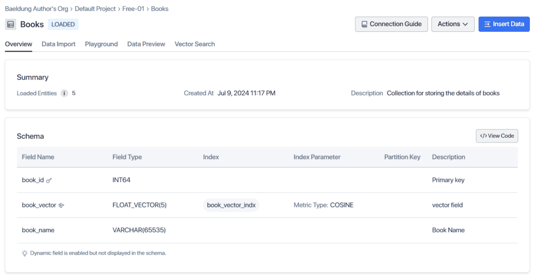This screenshot has width=533, height=275.
Task: Click the Books collection table icon
Action: click(x=10, y=24)
